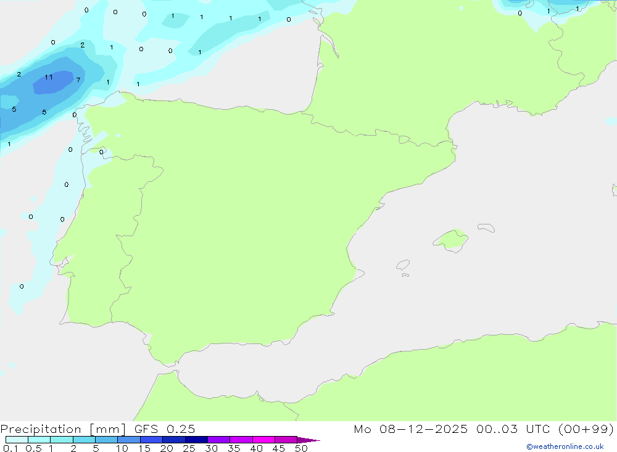Viewport: 617px width, 452px height.
Task: Click the '7' precipitation value on map
Action: 78,80
